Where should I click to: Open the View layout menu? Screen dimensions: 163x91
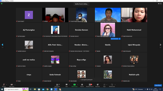click(160, 4)
